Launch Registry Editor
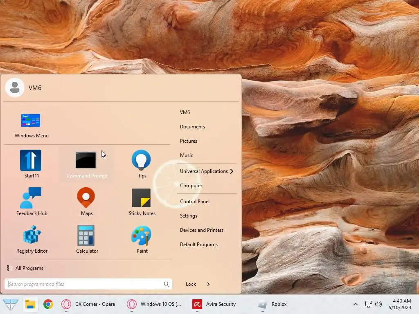The width and height of the screenshot is (419, 314). 32,239
